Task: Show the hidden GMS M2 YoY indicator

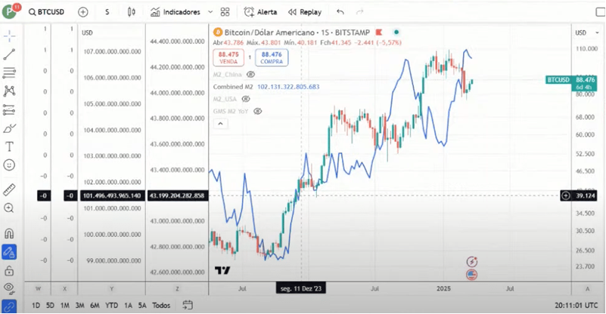Action: [x=258, y=112]
